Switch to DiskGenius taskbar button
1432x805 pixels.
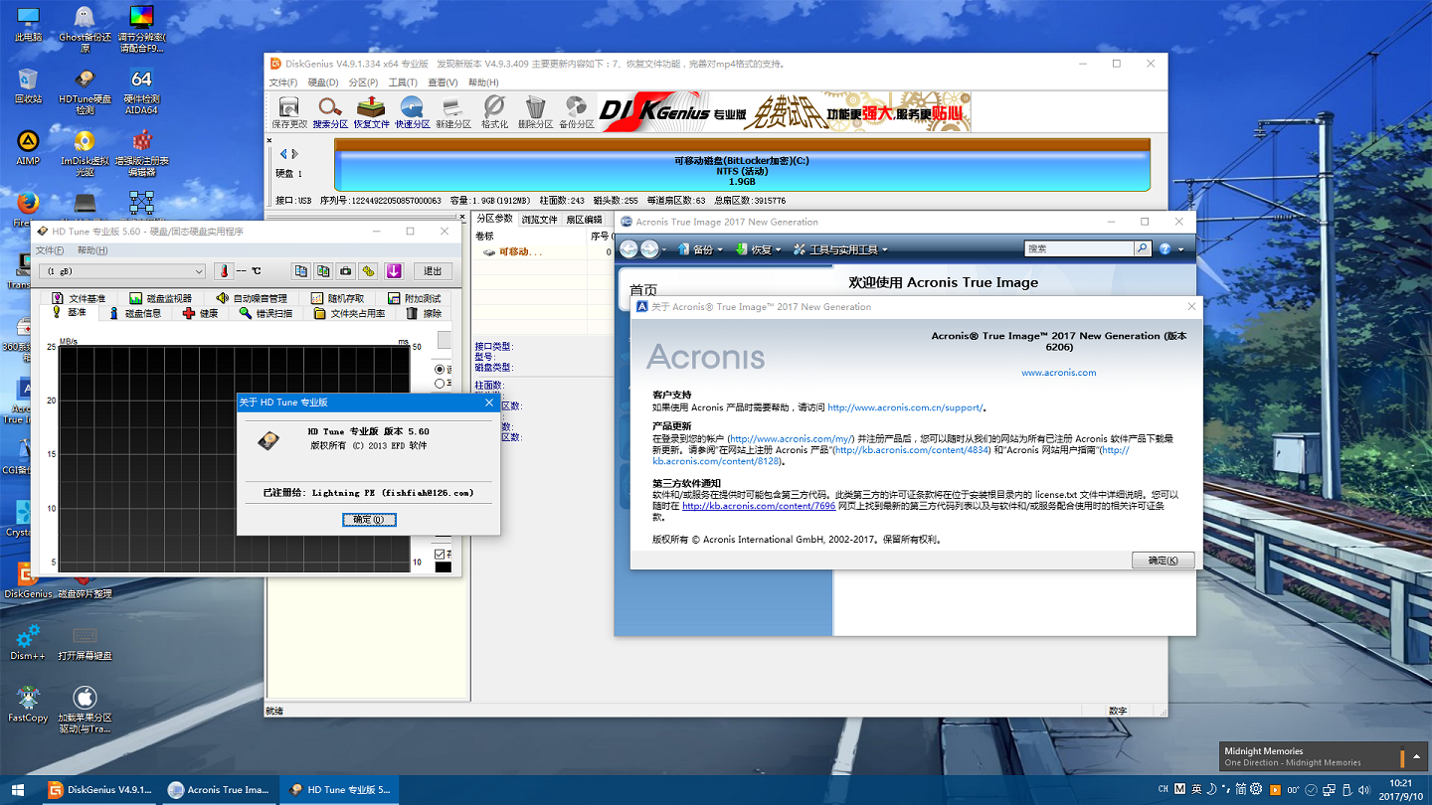pyautogui.click(x=101, y=790)
